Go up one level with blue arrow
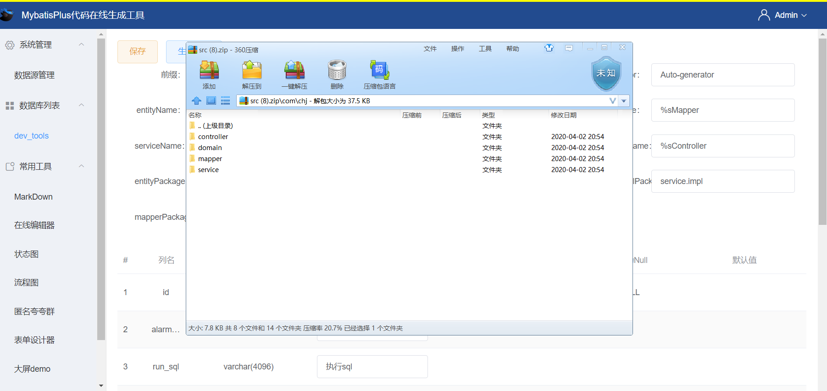 coord(197,101)
